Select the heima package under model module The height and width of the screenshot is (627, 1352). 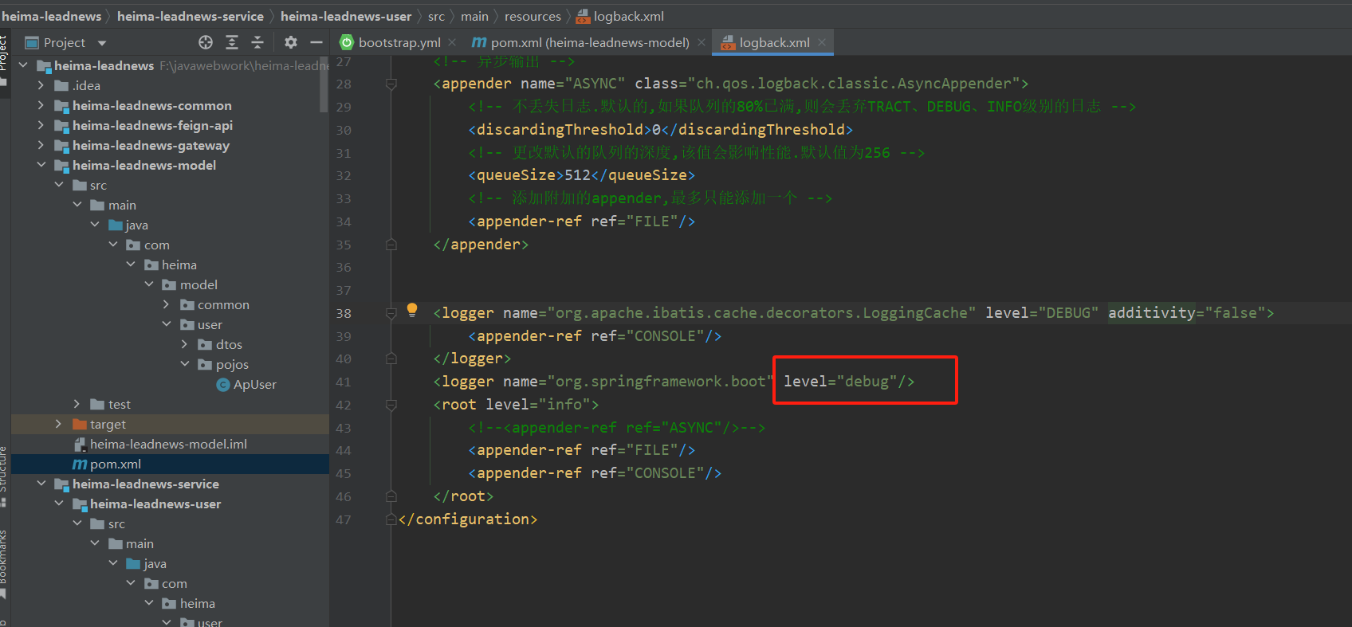[x=179, y=265]
